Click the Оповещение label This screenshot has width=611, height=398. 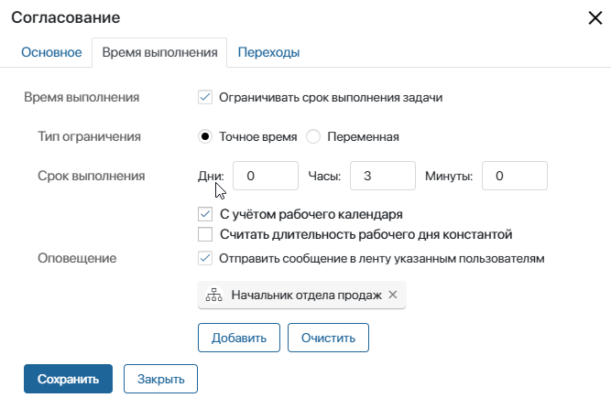click(x=77, y=258)
